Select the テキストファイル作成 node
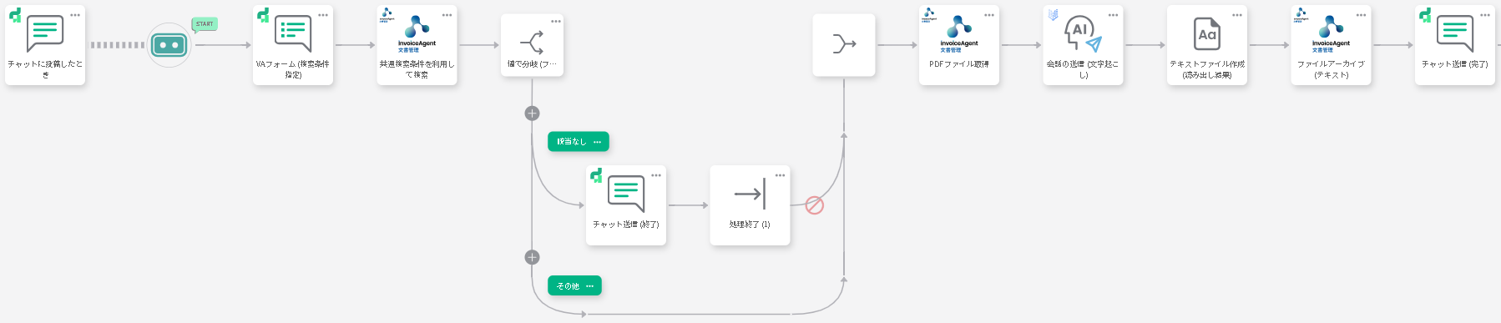1501x323 pixels. (1207, 45)
